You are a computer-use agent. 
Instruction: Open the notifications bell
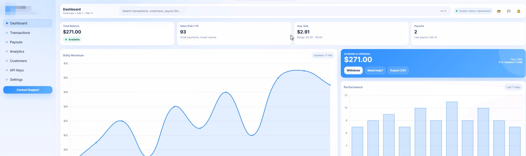[519, 11]
